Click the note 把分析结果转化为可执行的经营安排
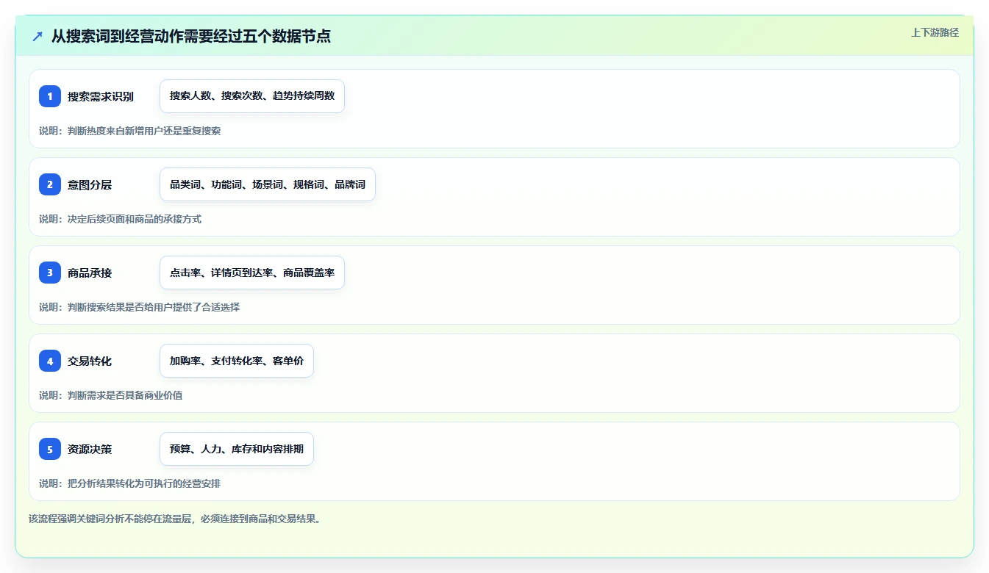 point(144,483)
